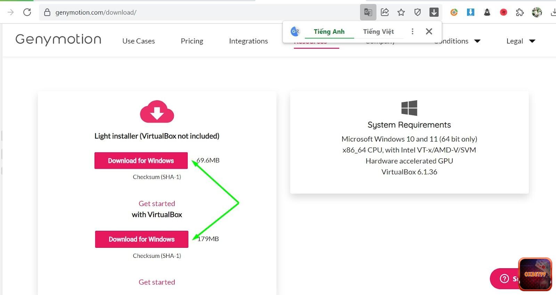Click 'Hardware accelerated GPU' text
This screenshot has height=295, width=556.
pyautogui.click(x=409, y=161)
